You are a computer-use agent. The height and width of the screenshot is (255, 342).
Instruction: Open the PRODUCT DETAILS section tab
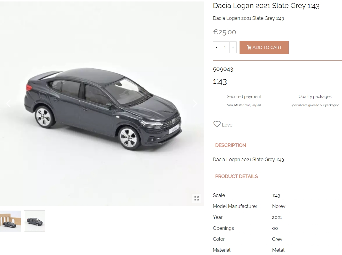236,177
